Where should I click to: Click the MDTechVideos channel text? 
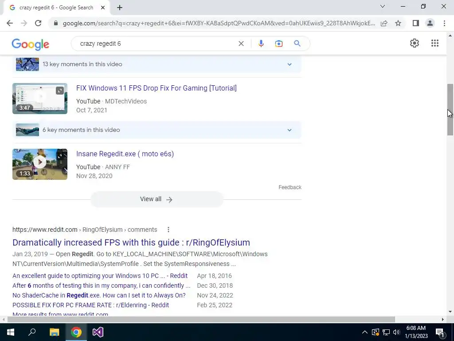(x=125, y=101)
